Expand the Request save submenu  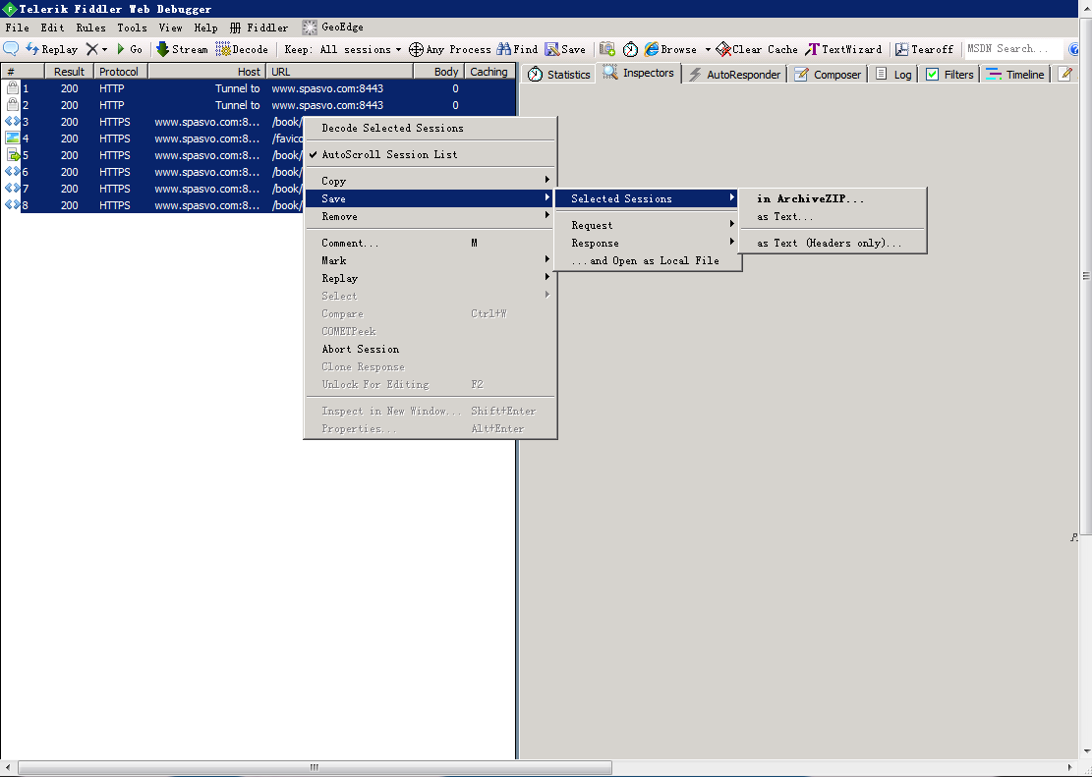[647, 225]
